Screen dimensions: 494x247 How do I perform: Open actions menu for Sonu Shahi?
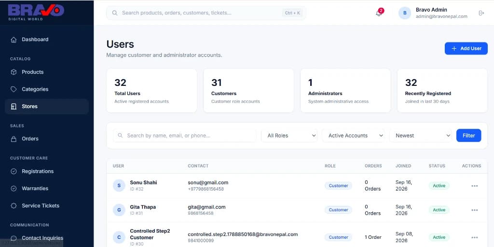click(475, 186)
